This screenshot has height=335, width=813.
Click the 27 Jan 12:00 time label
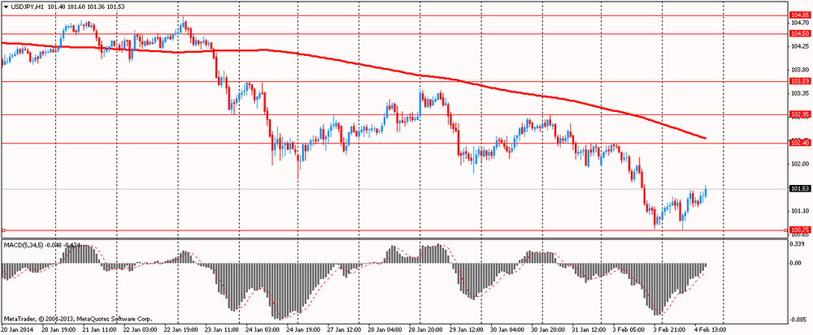coord(346,329)
